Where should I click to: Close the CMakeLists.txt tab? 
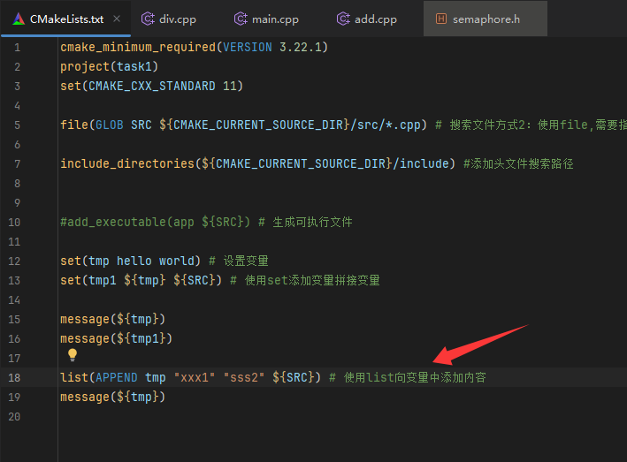(x=117, y=19)
